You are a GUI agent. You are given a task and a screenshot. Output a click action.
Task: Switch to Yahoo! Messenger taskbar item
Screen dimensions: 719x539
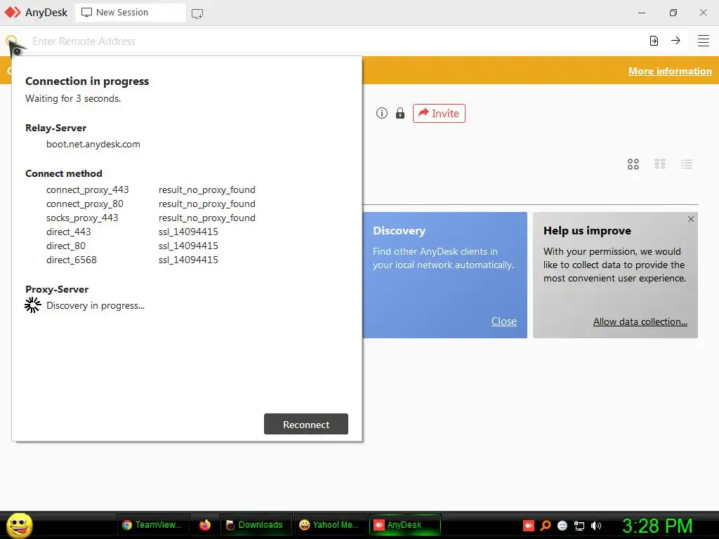coord(329,525)
